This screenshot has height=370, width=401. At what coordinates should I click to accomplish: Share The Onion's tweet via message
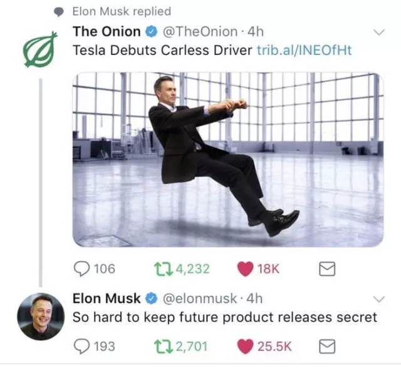click(327, 269)
